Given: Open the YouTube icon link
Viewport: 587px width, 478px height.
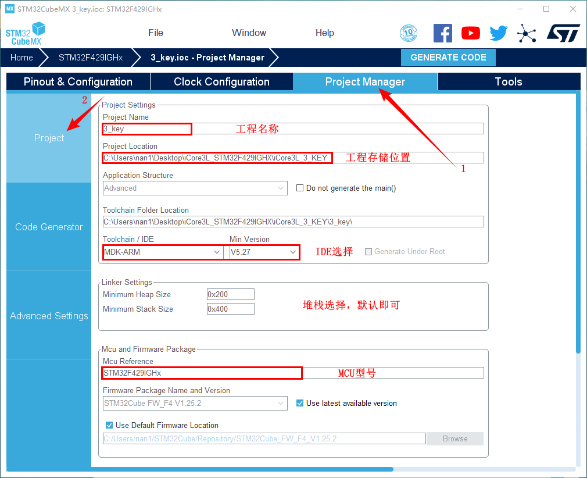Looking at the screenshot, I should [x=470, y=33].
